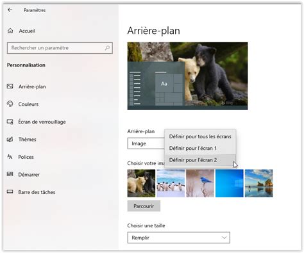
Task: Click the Accueil home icon
Action: pos(10,31)
